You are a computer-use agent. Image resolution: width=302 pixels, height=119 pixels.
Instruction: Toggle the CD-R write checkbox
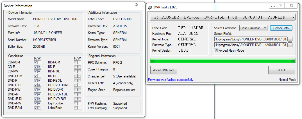point(39,67)
